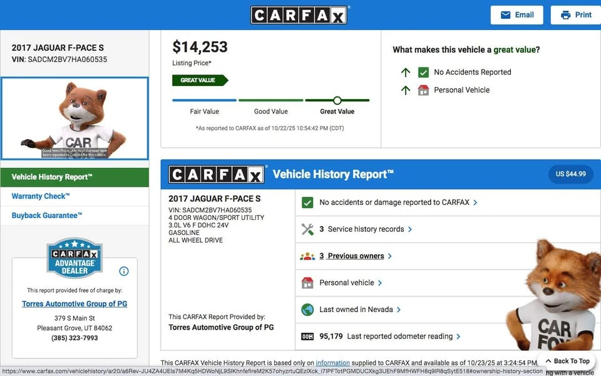Expand the Personal vehicle chevron

pos(380,283)
